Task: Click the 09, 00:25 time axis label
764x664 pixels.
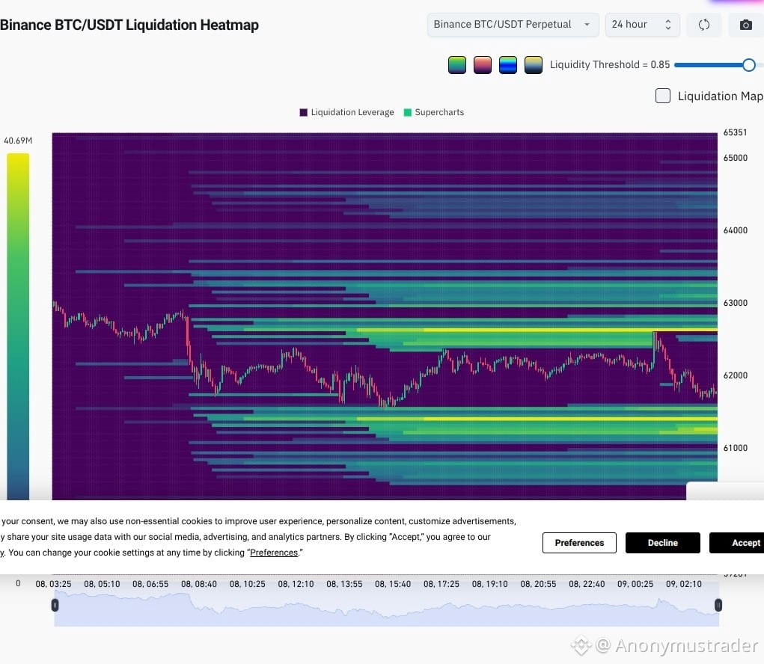Action: [635, 584]
